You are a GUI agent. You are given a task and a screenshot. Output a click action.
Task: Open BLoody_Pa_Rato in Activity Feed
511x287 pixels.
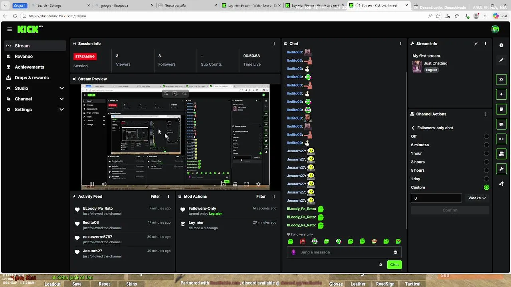pos(98,208)
